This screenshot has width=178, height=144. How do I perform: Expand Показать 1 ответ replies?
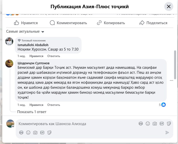32,112
